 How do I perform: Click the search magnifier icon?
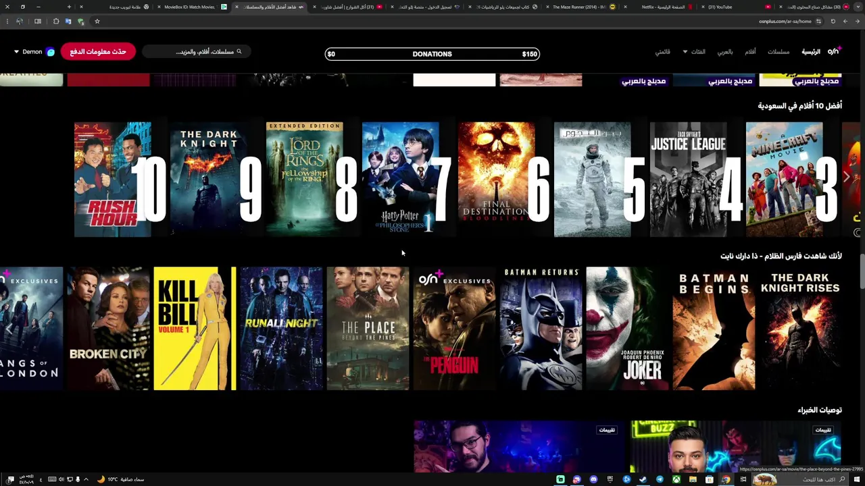pos(239,51)
